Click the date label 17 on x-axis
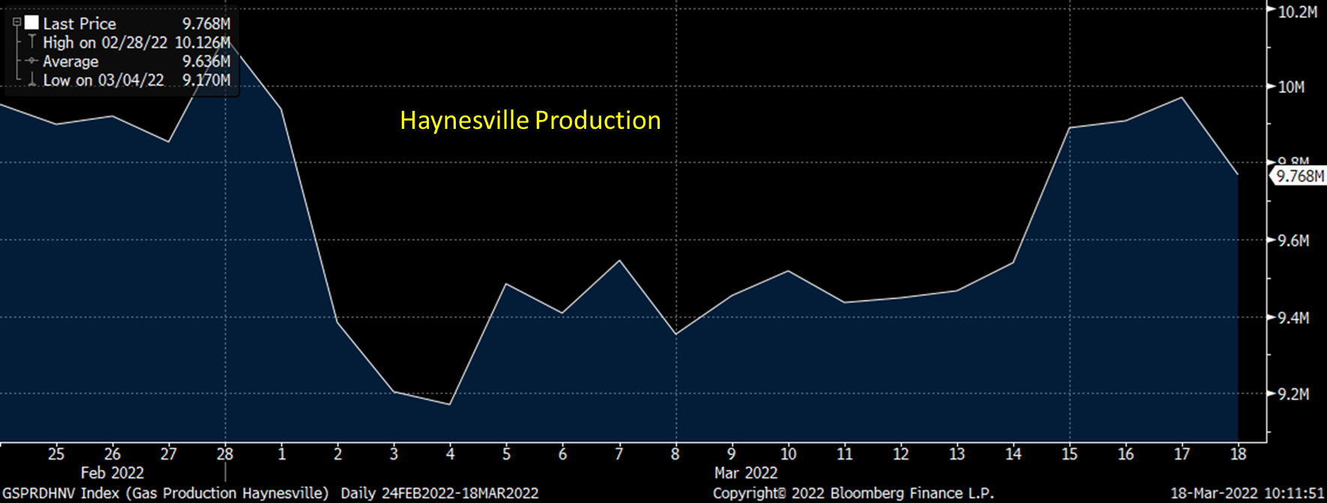The image size is (1327, 503). pos(1182,454)
